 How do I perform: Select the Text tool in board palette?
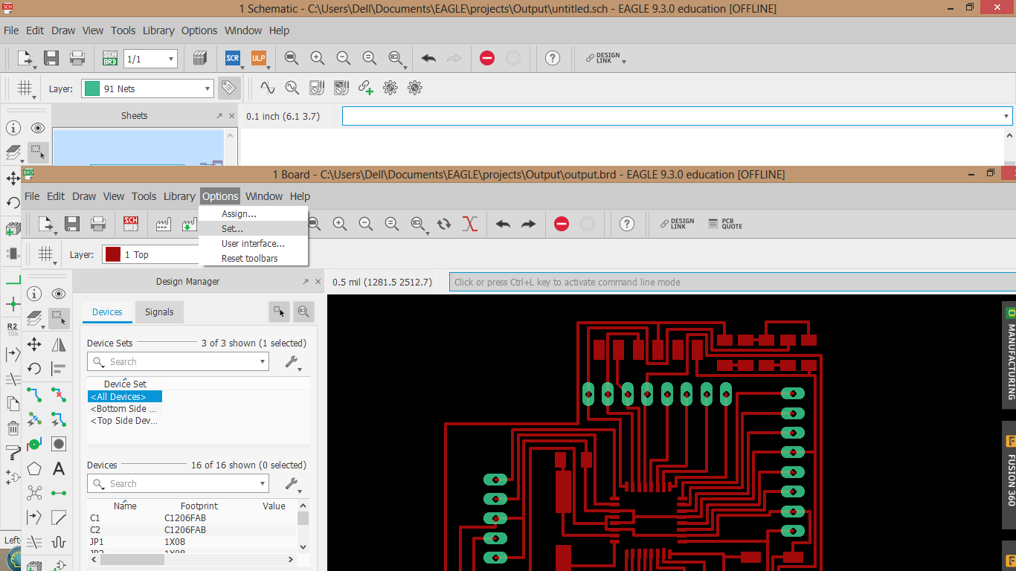point(59,469)
